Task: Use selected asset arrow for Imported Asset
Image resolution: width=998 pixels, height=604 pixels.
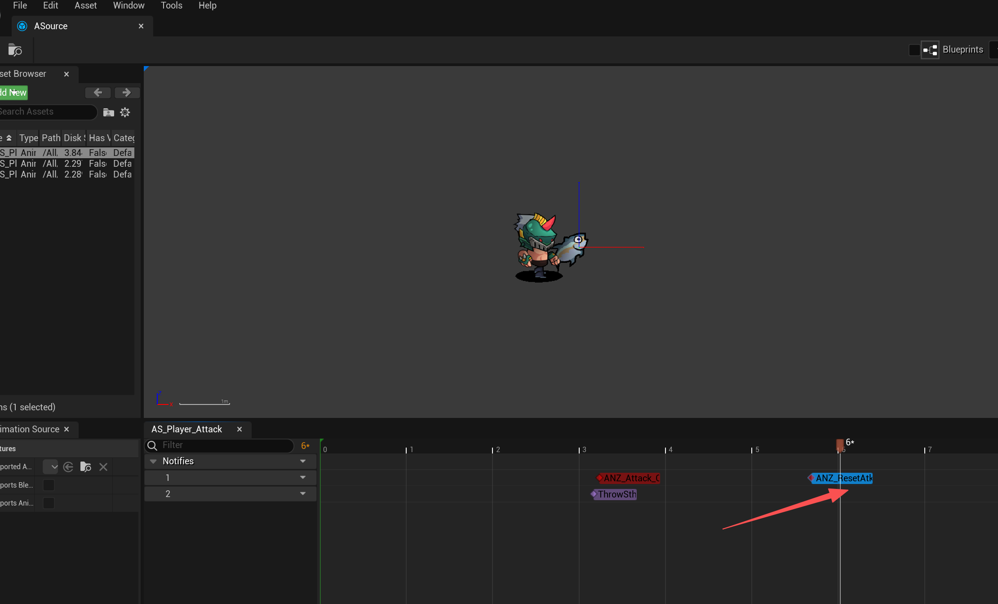Action: (x=68, y=467)
